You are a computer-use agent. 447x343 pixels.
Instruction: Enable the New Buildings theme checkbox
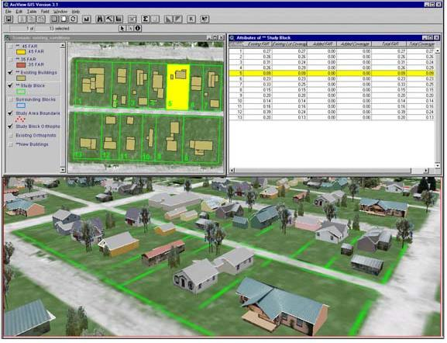coord(11,144)
